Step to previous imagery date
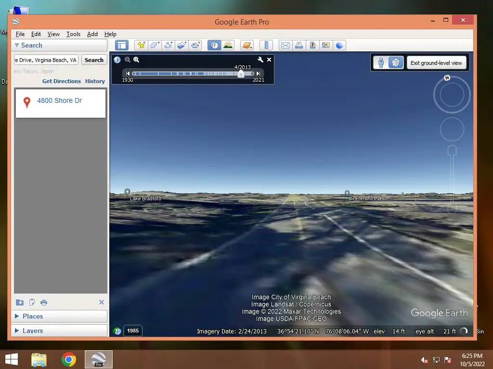The height and width of the screenshot is (369, 493). point(128,74)
